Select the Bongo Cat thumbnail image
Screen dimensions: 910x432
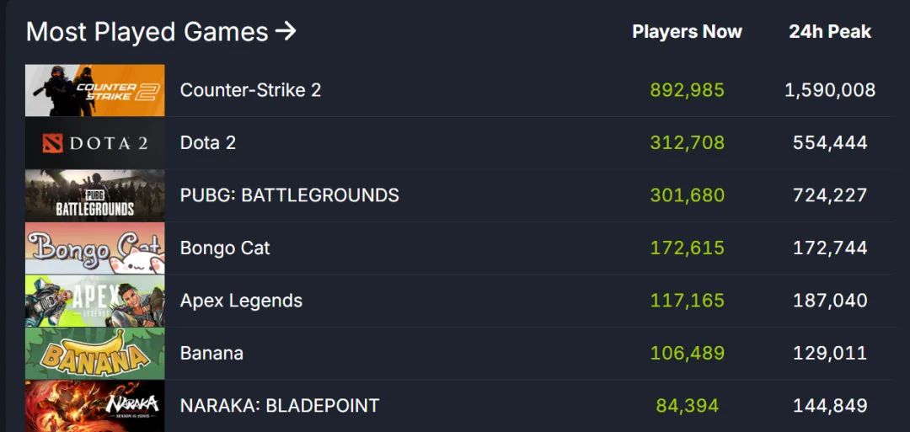(95, 248)
